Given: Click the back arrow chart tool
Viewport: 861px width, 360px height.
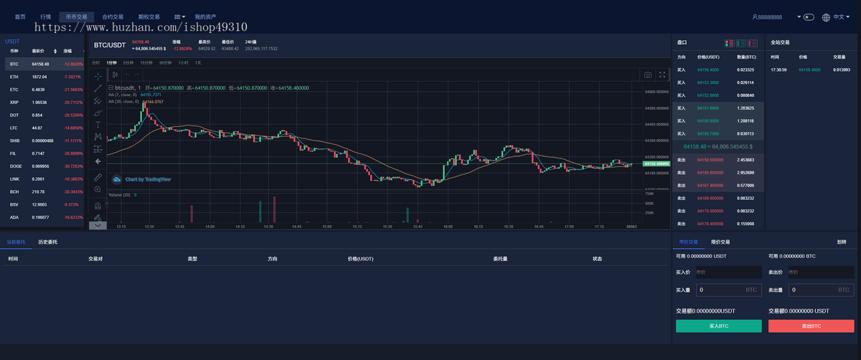Looking at the screenshot, I should (x=98, y=161).
